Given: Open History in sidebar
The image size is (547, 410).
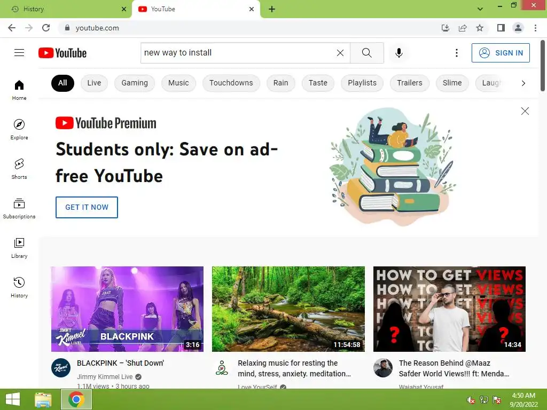Looking at the screenshot, I should click(19, 288).
